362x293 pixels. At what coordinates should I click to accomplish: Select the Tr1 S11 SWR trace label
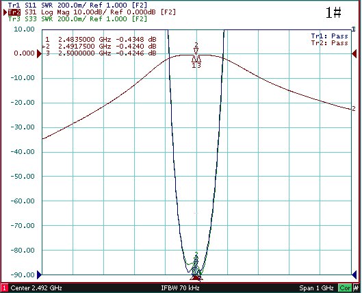pos(77,5)
